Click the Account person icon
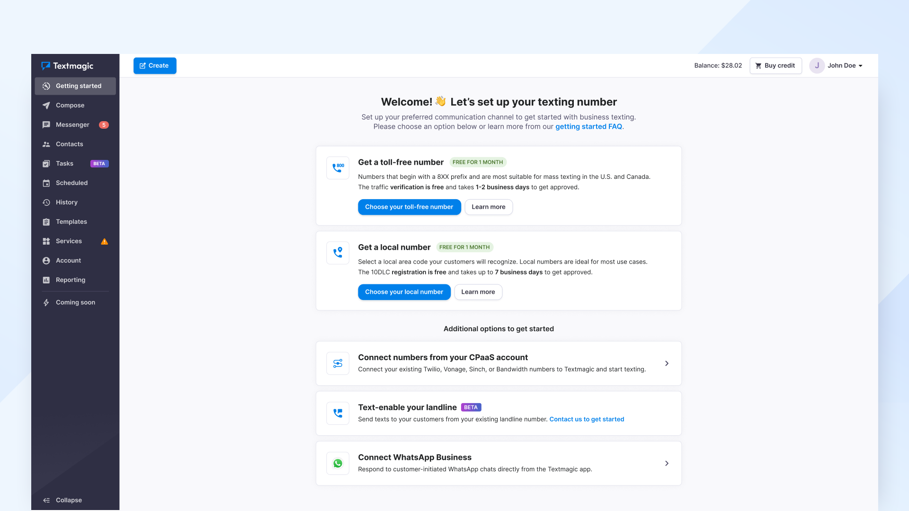Viewport: 909px width, 511px height. click(46, 261)
